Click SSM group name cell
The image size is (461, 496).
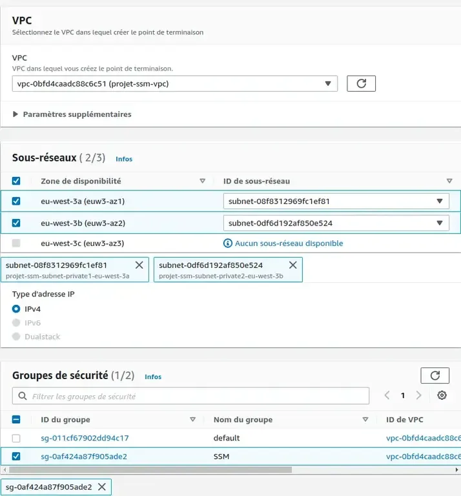click(221, 457)
